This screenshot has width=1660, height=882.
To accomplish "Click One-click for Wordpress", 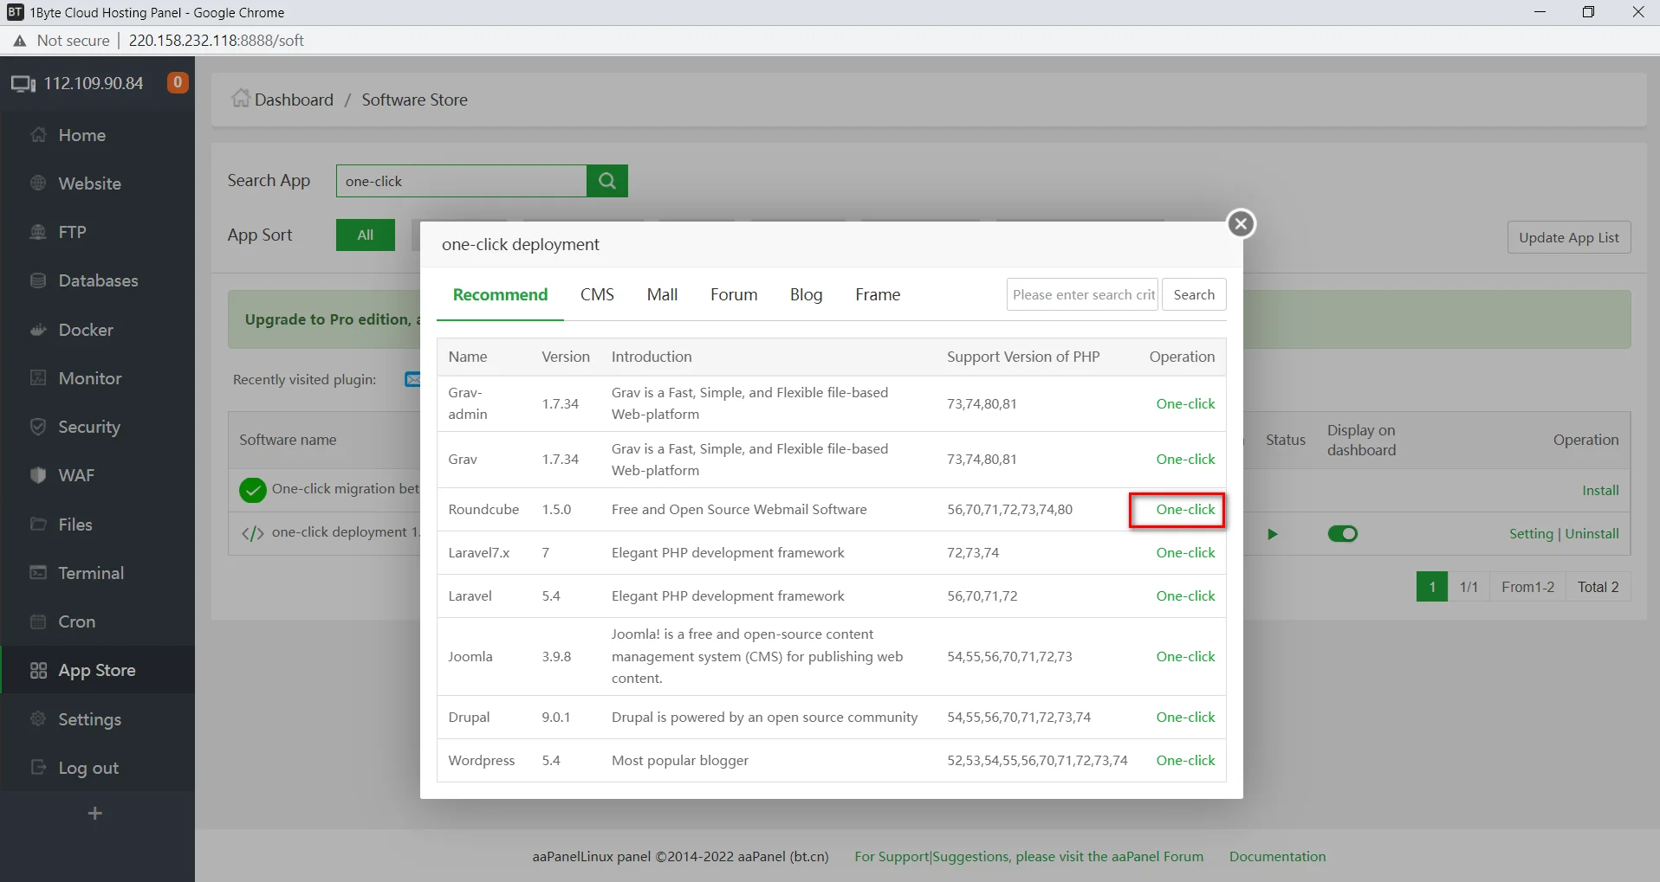I will coord(1185,760).
